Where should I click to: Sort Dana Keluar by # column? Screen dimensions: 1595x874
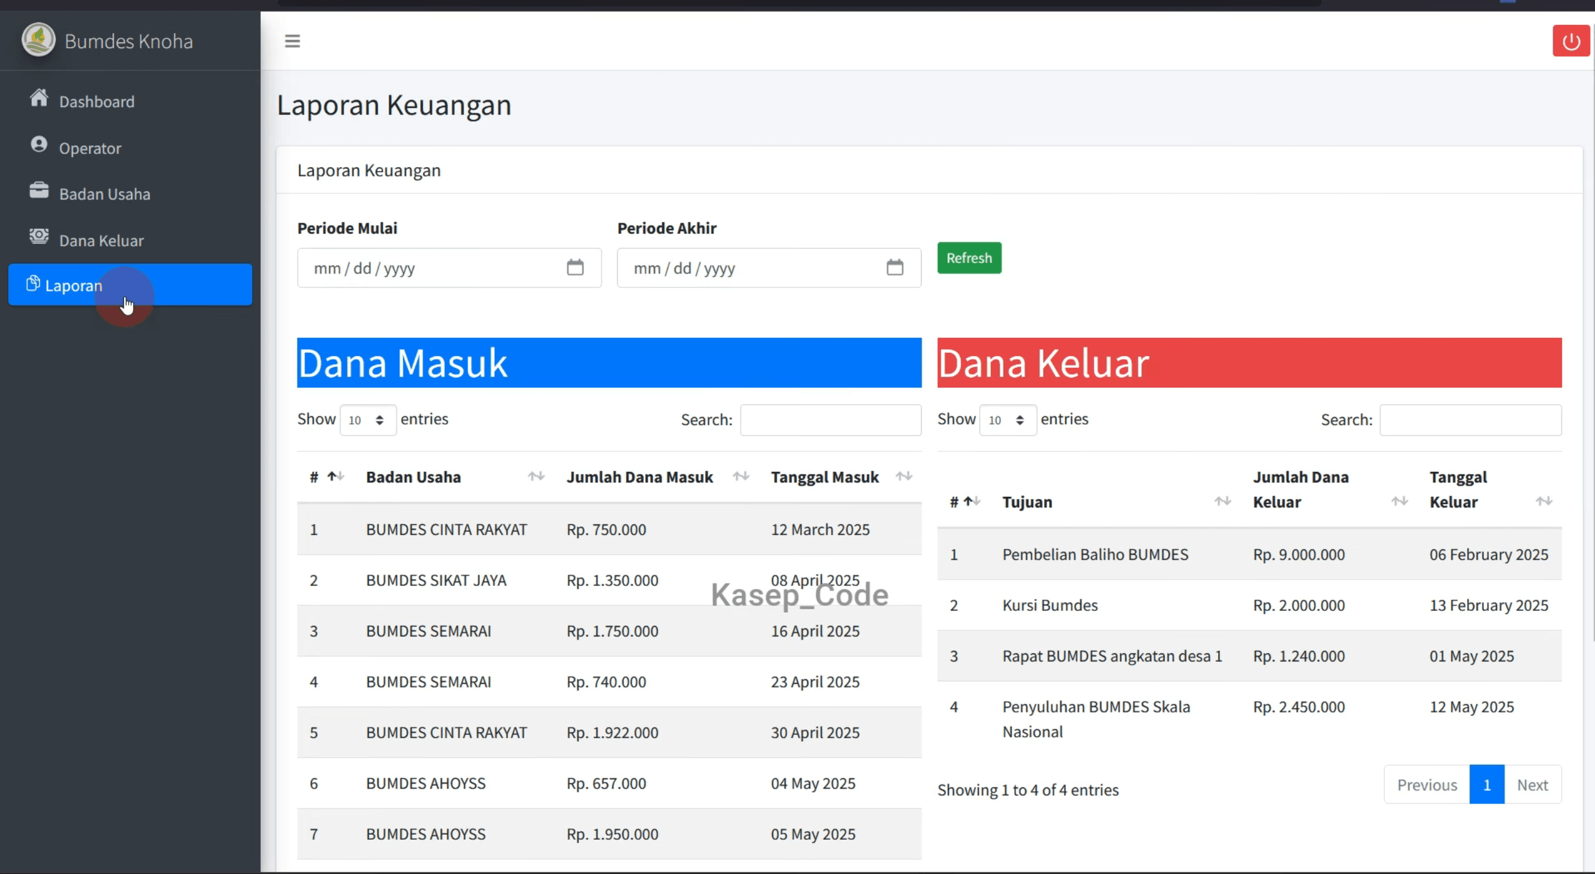972,501
